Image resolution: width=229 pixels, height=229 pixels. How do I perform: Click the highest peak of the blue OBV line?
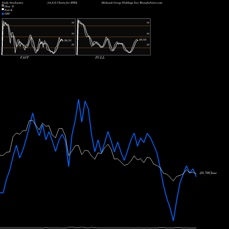click(x=78, y=100)
